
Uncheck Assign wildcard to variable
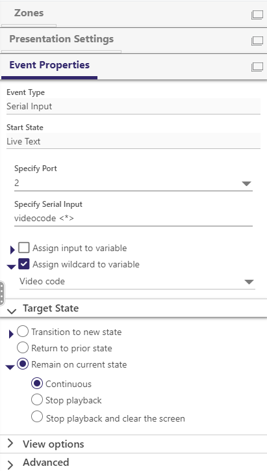[x=24, y=264]
